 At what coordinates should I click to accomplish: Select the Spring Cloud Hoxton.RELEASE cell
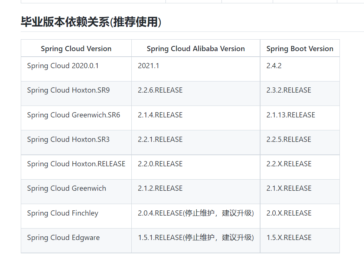pos(76,164)
